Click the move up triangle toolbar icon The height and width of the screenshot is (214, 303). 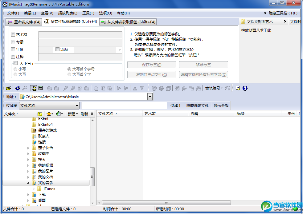click(x=135, y=88)
